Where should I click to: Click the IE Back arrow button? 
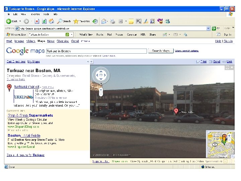(x=9, y=21)
